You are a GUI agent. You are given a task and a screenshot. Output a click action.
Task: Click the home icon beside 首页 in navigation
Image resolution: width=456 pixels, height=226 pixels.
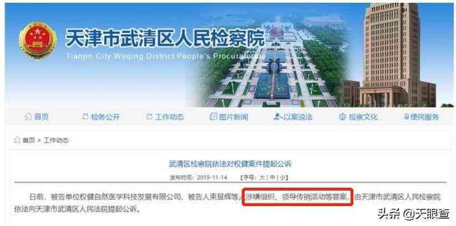(28, 117)
